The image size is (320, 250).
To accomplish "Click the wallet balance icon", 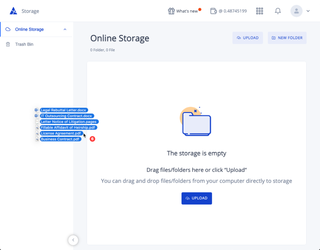I will (213, 11).
